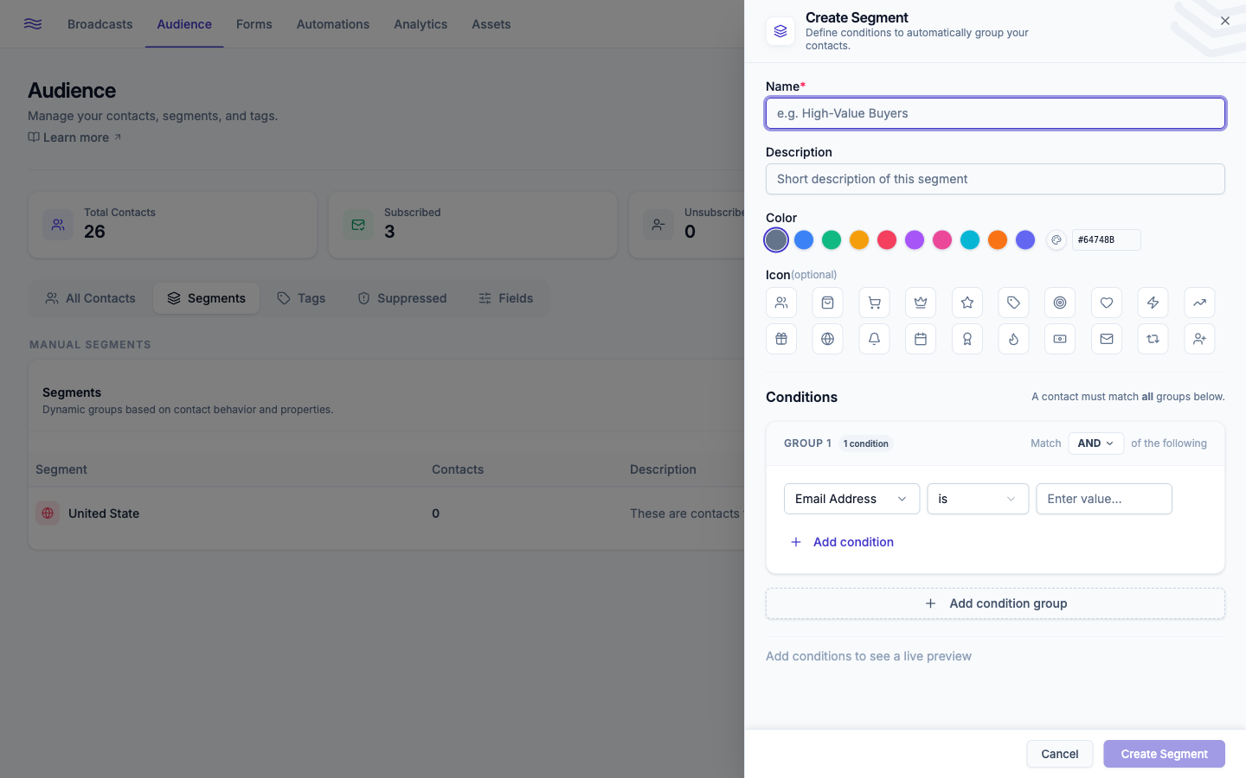Image resolution: width=1246 pixels, height=778 pixels.
Task: Select the lightning bolt segment icon
Action: [x=1153, y=303]
